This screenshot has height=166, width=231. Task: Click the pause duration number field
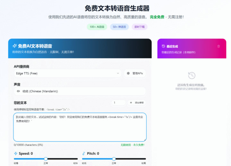[118, 103]
